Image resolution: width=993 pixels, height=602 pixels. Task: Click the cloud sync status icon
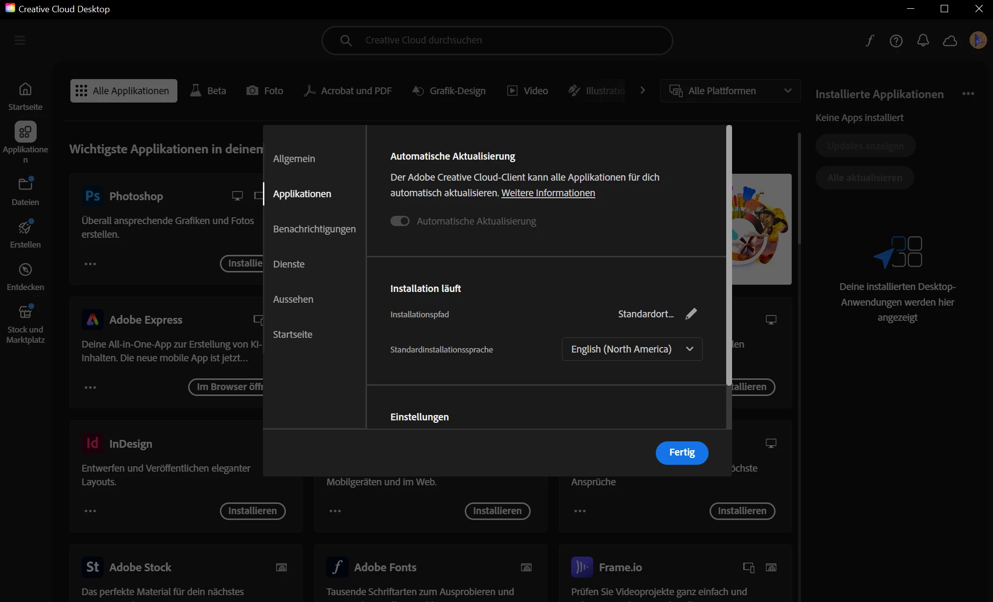coord(950,41)
